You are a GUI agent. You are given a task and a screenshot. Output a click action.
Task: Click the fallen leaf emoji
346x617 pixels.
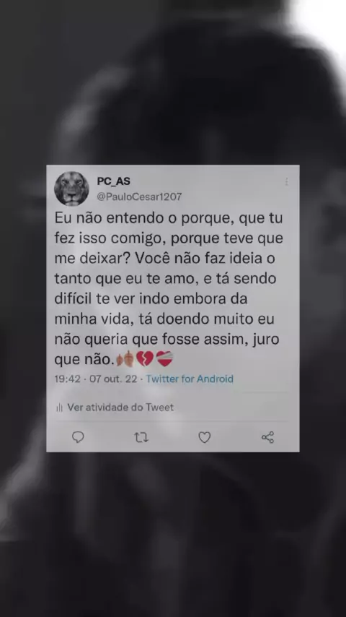125,359
